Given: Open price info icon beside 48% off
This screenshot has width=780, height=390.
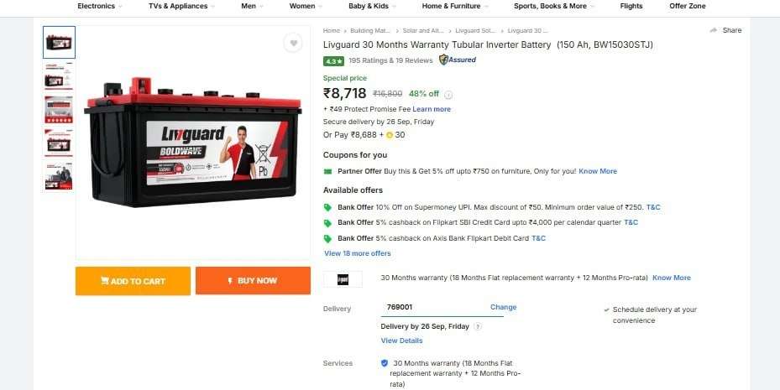Looking at the screenshot, I should [448, 95].
